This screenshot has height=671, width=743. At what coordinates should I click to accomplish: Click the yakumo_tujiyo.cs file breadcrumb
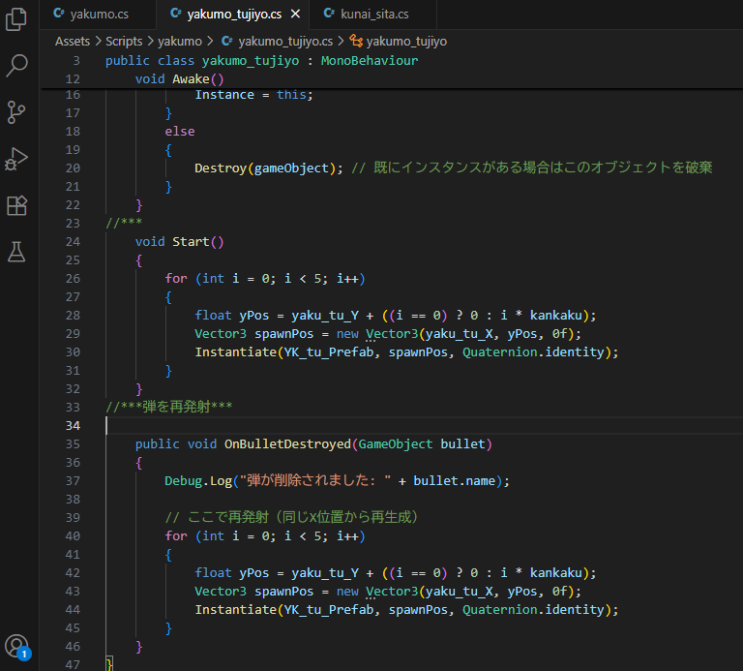pos(285,42)
